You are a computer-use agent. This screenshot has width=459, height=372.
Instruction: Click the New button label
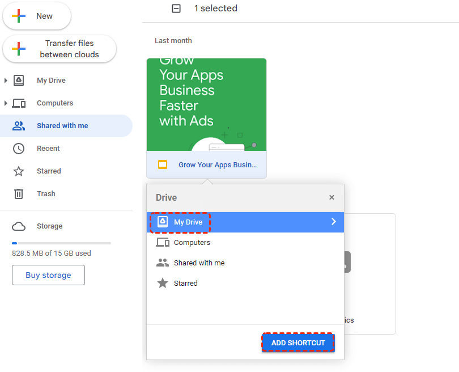point(44,16)
